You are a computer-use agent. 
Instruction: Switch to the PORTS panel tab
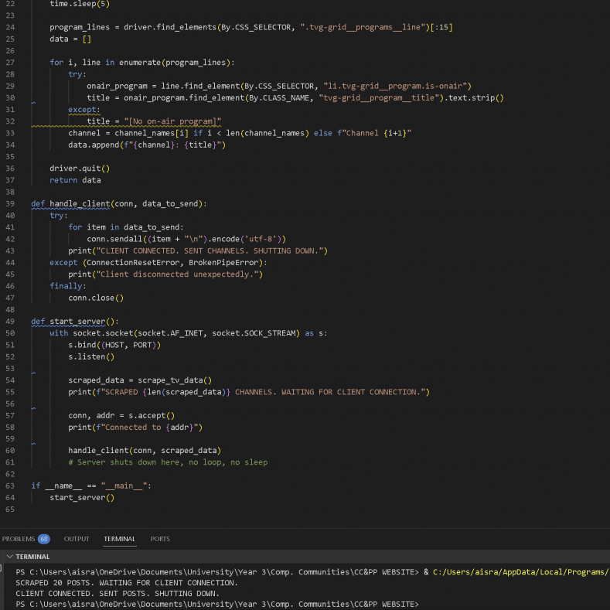click(x=160, y=539)
